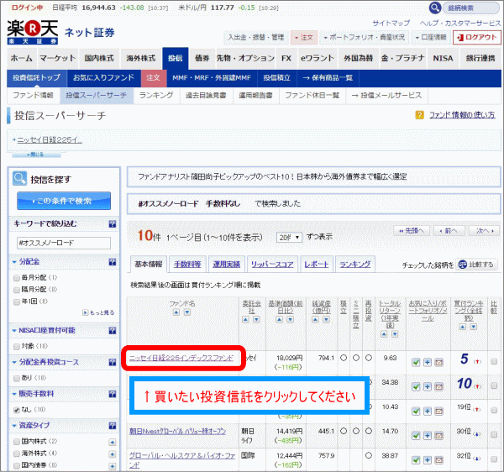Click help icon beside 分配金 section
The image size is (504, 472).
click(x=113, y=262)
